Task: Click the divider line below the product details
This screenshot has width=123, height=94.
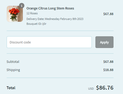Action: [60, 31]
